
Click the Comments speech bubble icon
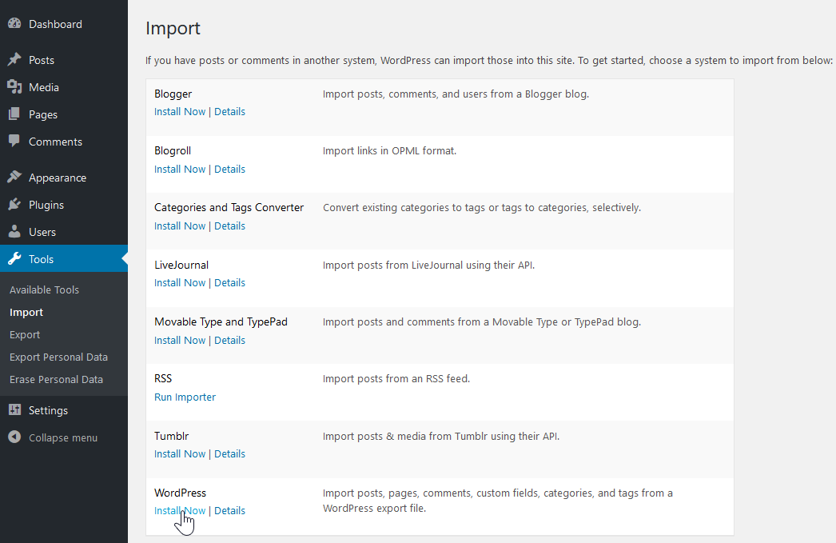coord(14,142)
